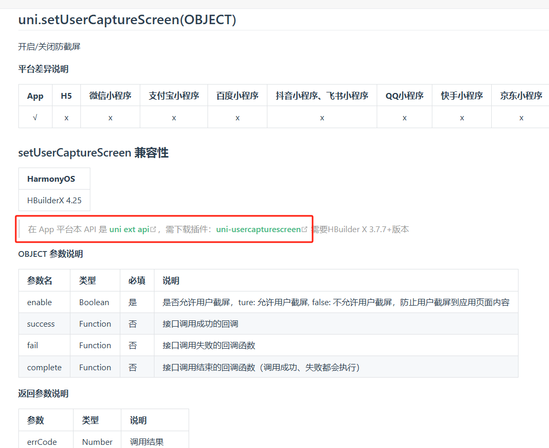Click the enable parameter name cell
549x448 pixels.
tap(44, 302)
